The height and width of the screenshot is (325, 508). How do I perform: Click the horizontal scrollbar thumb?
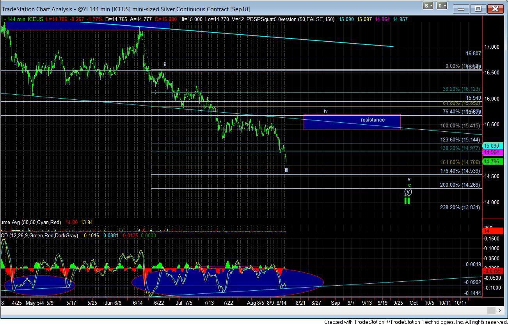tap(490, 310)
